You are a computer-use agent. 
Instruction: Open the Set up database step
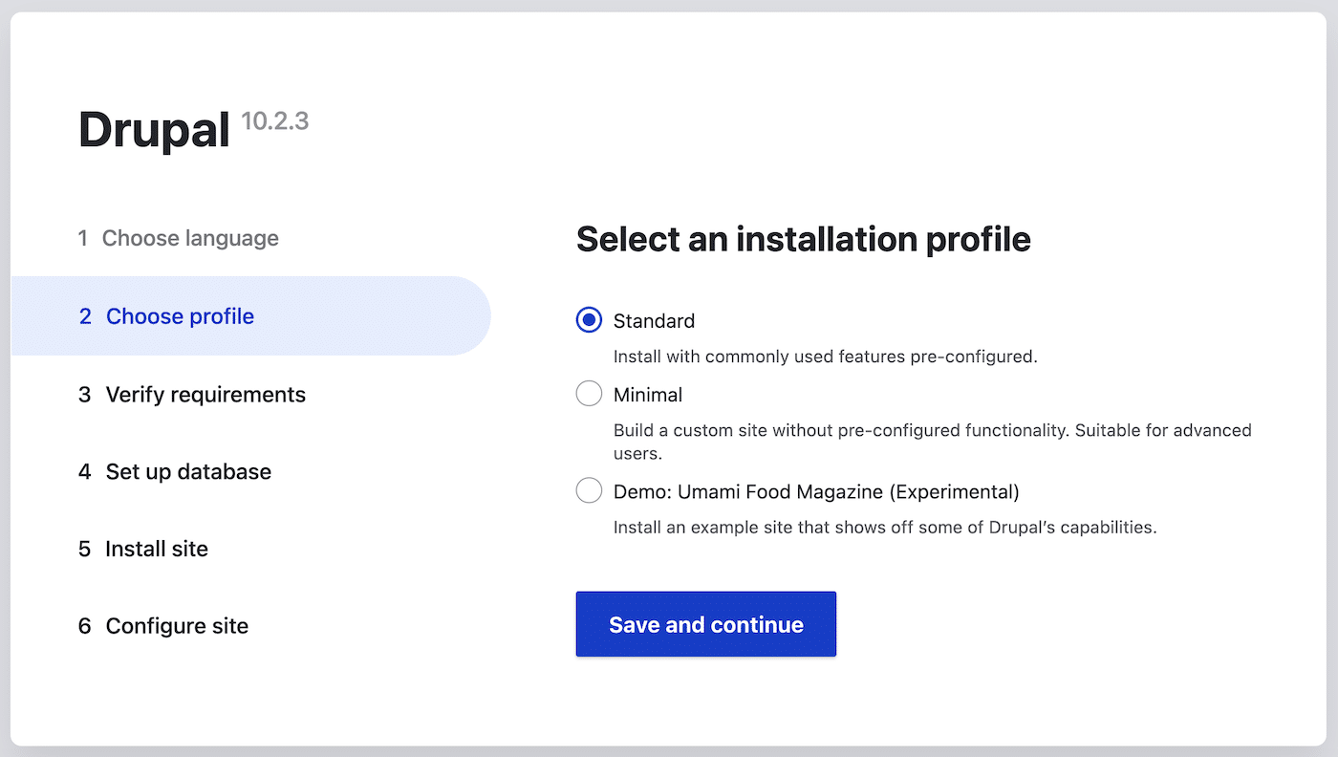188,471
